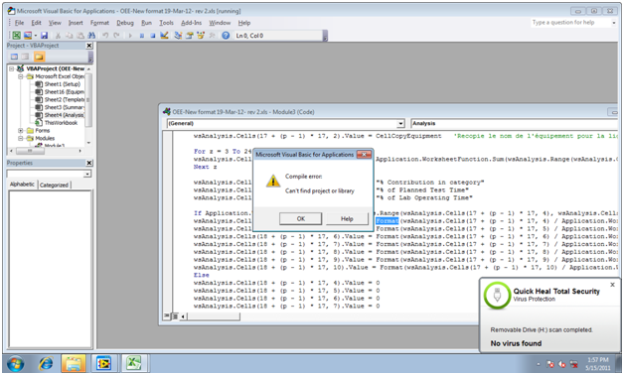
Task: Click the Toolbox toolbar icon
Action: pyautogui.click(x=212, y=36)
